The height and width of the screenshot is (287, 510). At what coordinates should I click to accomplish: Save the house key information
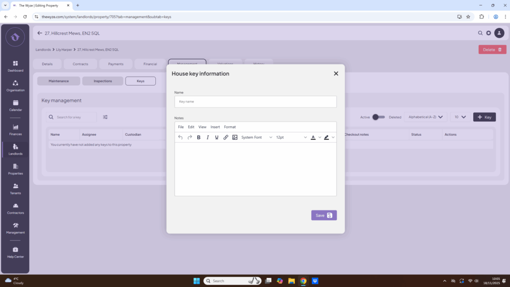pos(324,215)
